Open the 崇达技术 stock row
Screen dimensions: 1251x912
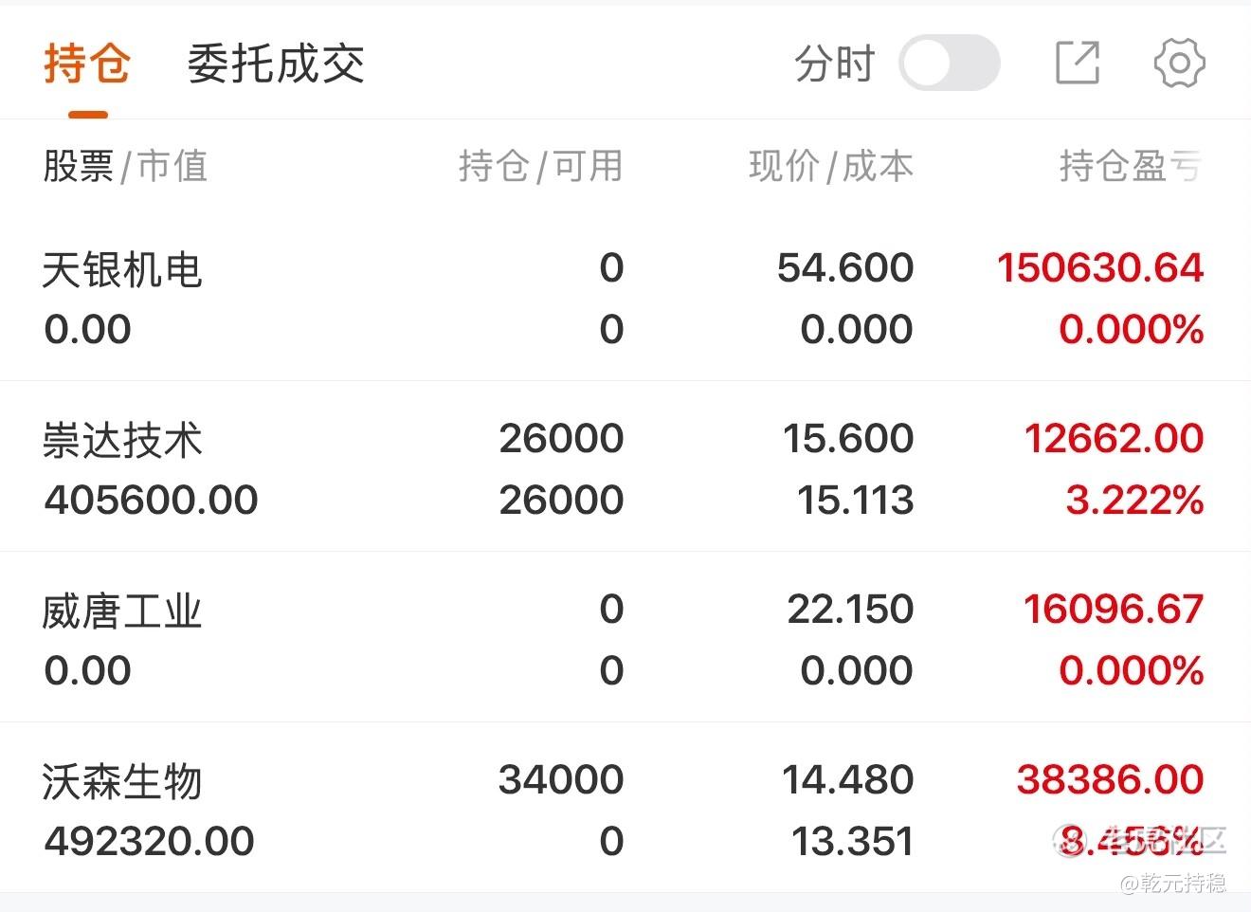coord(625,467)
